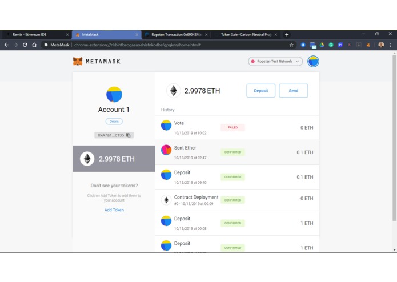The height and width of the screenshot is (282, 397).
Task: Close the Token Sale tab
Action: 276,35
